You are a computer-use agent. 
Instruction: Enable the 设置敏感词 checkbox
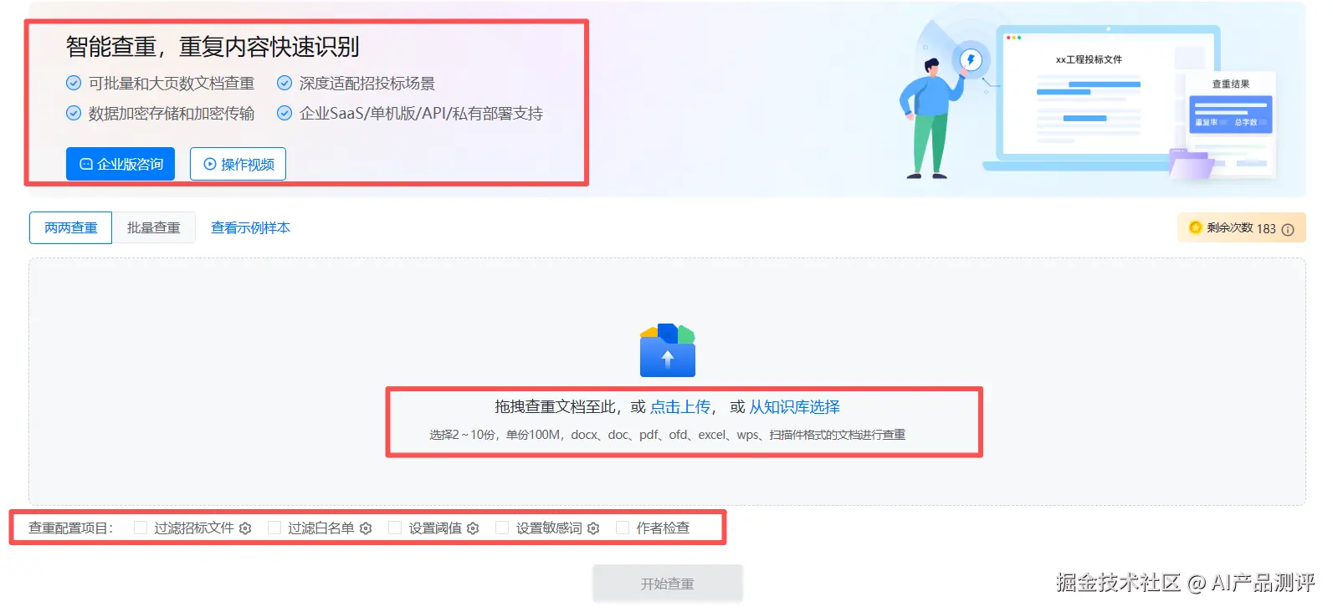(502, 528)
